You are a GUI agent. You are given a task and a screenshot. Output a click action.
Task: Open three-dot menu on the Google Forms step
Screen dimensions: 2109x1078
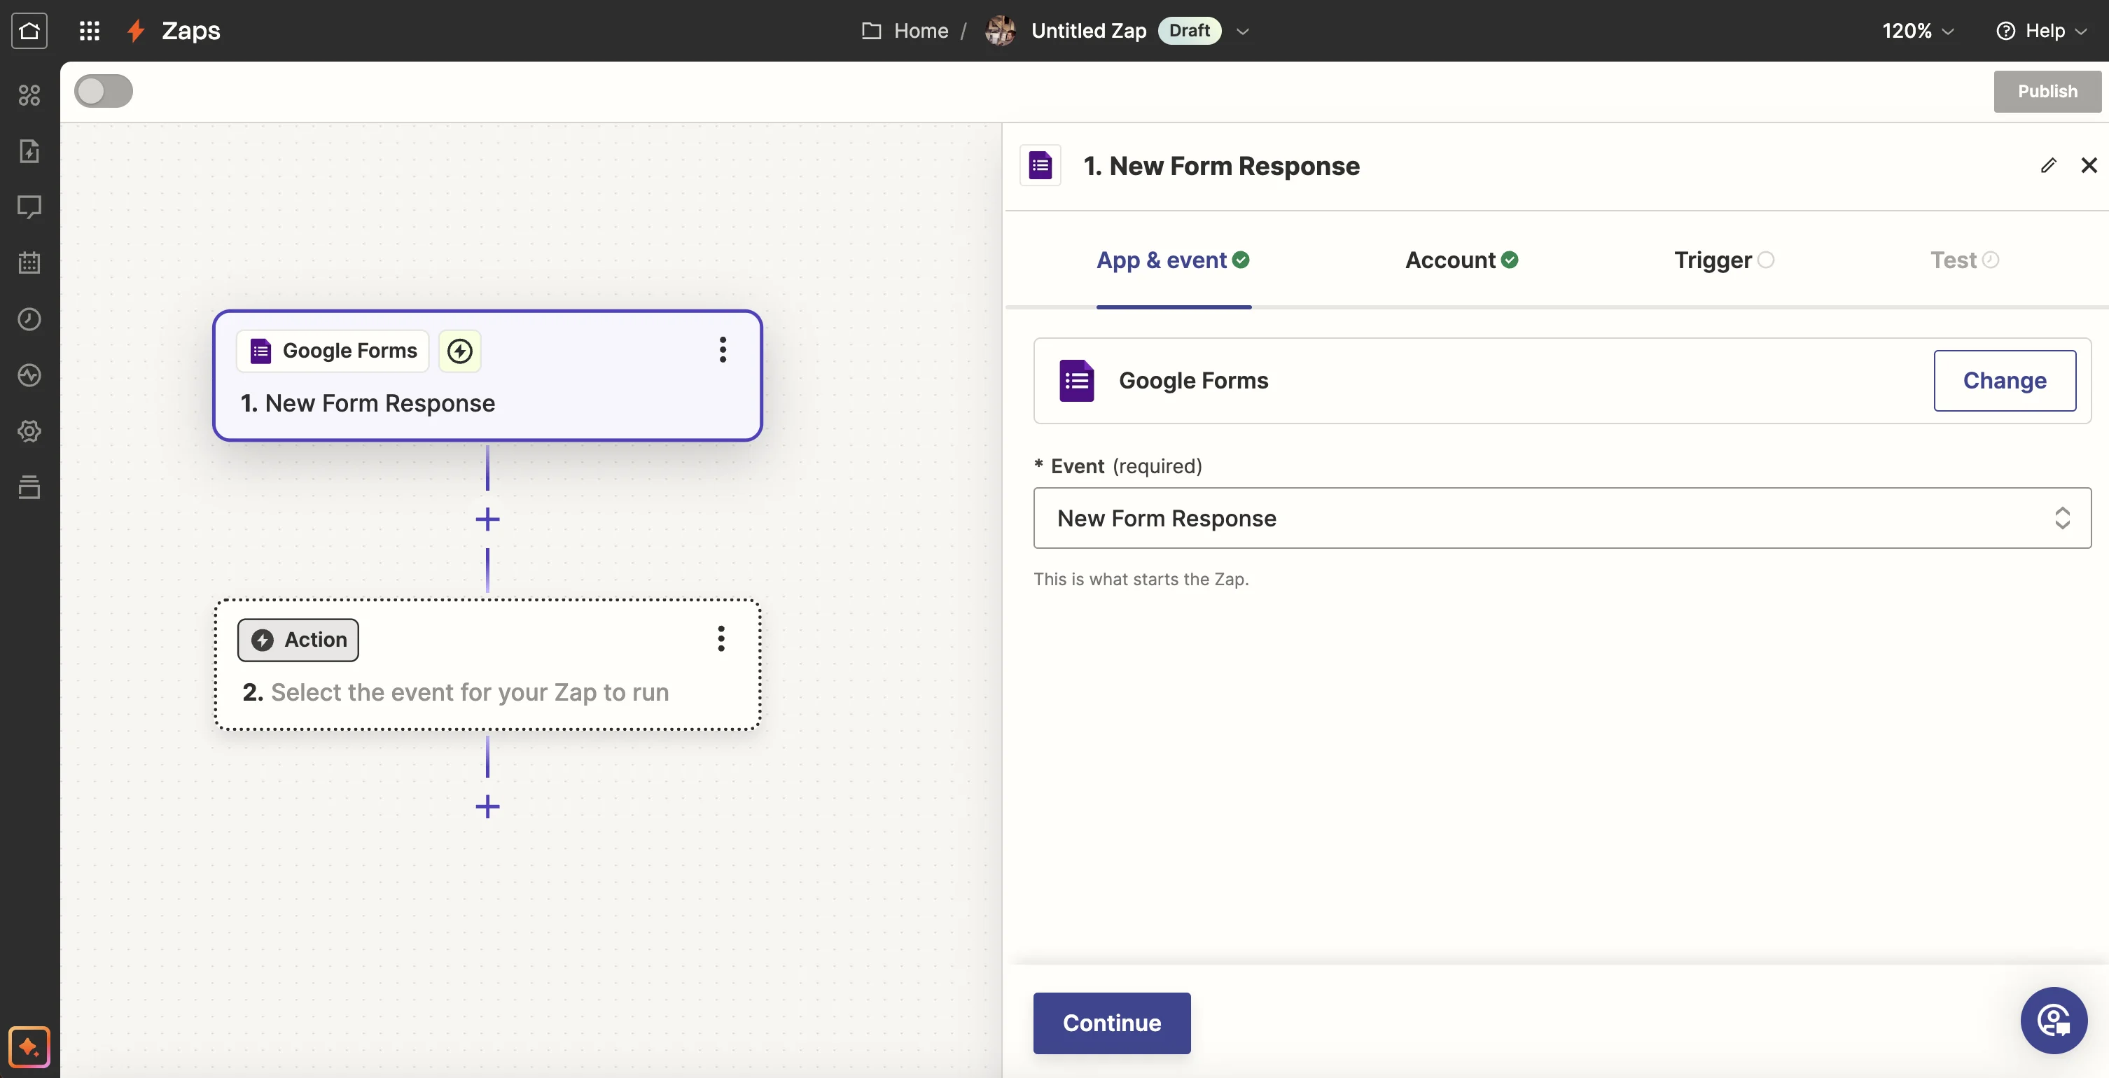[722, 349]
